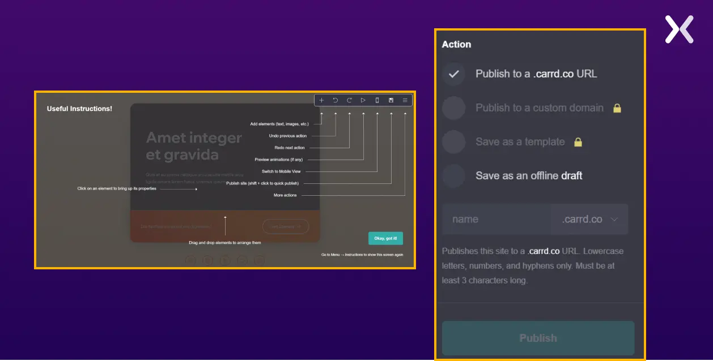713x361 pixels.
Task: Click the site name input field
Action: click(x=496, y=220)
